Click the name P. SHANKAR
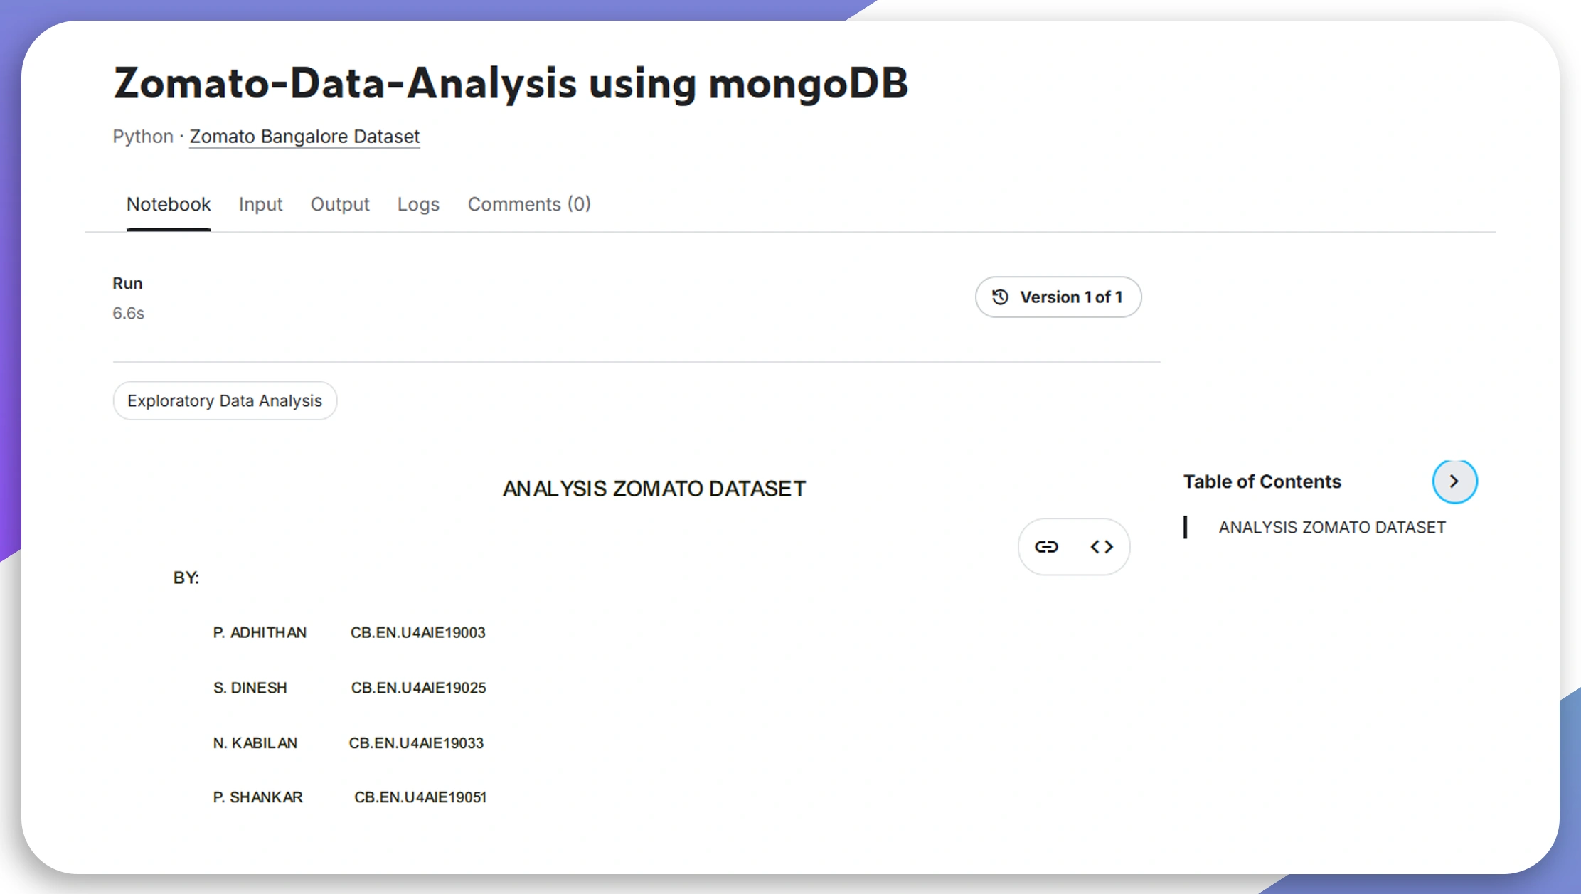Viewport: 1581px width, 894px height. click(258, 797)
